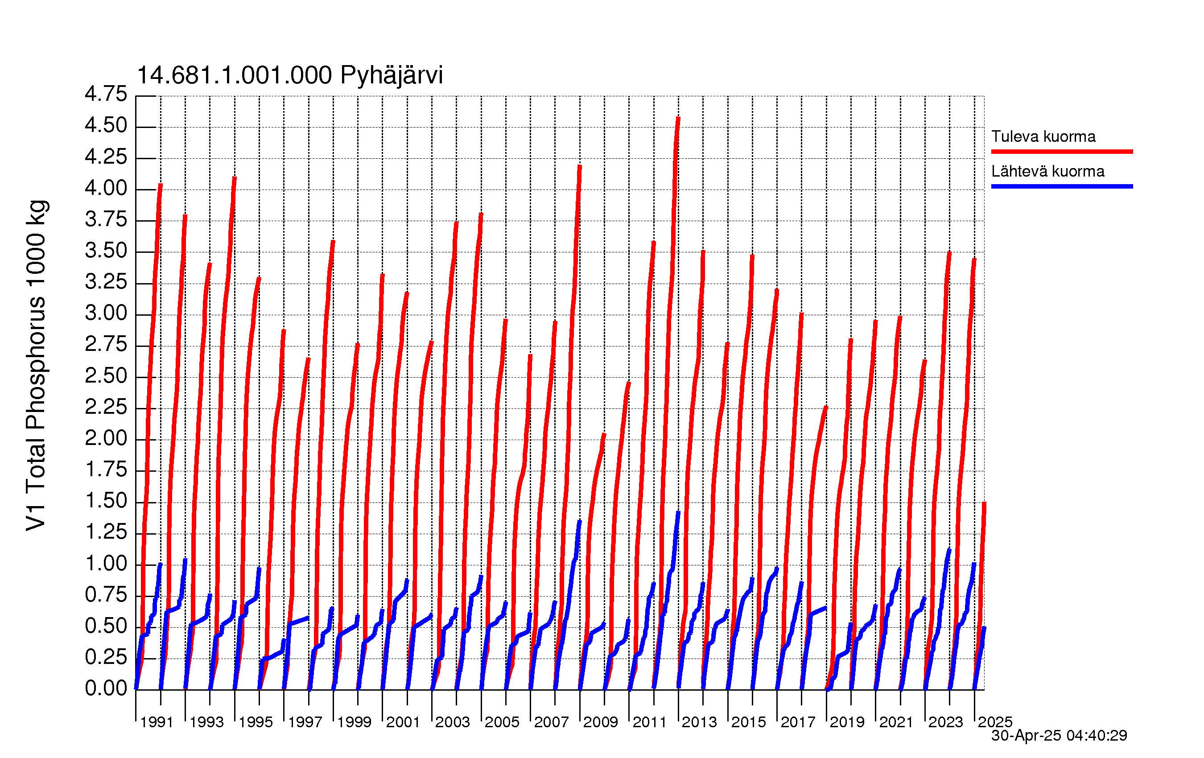This screenshot has height=758, width=1204.
Task: Click the y-axis value 4.50
Action: point(106,125)
